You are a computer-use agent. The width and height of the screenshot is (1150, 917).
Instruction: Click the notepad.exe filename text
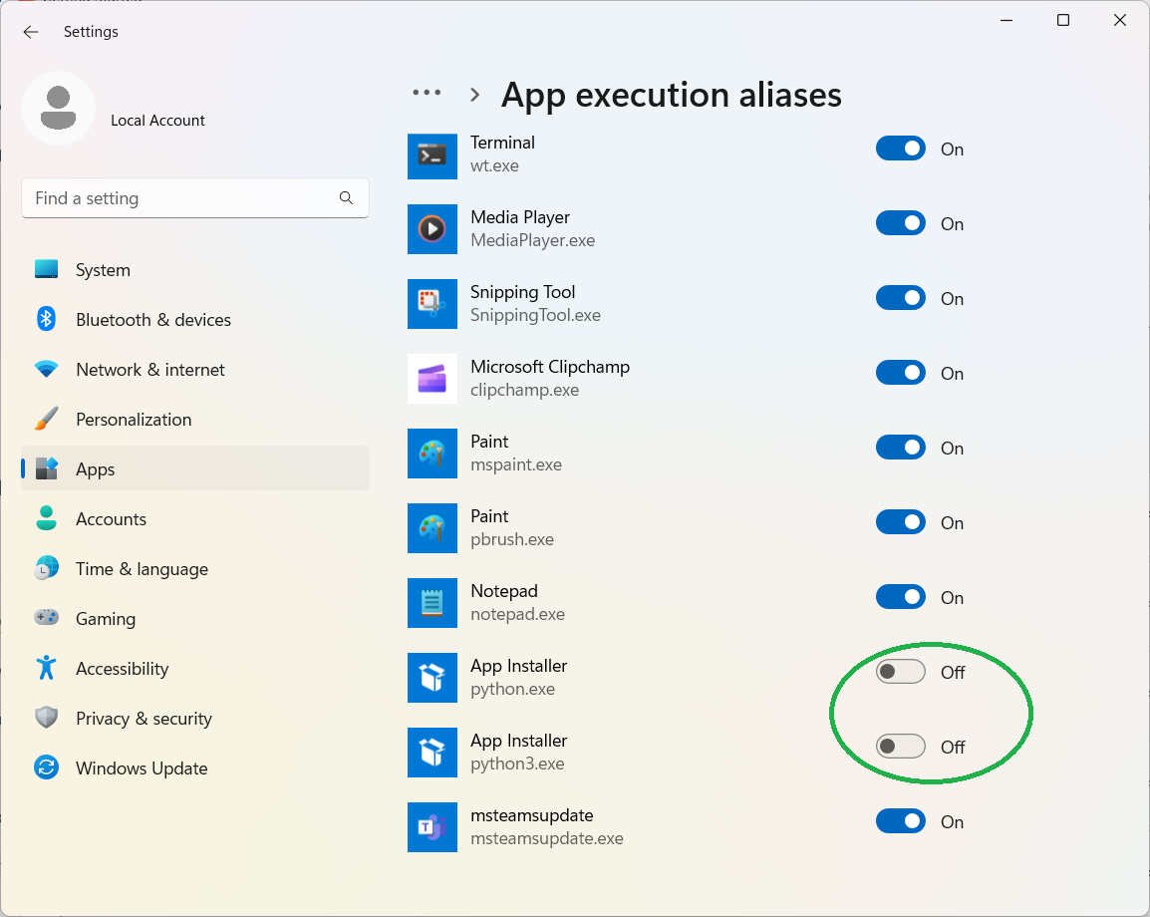[518, 614]
